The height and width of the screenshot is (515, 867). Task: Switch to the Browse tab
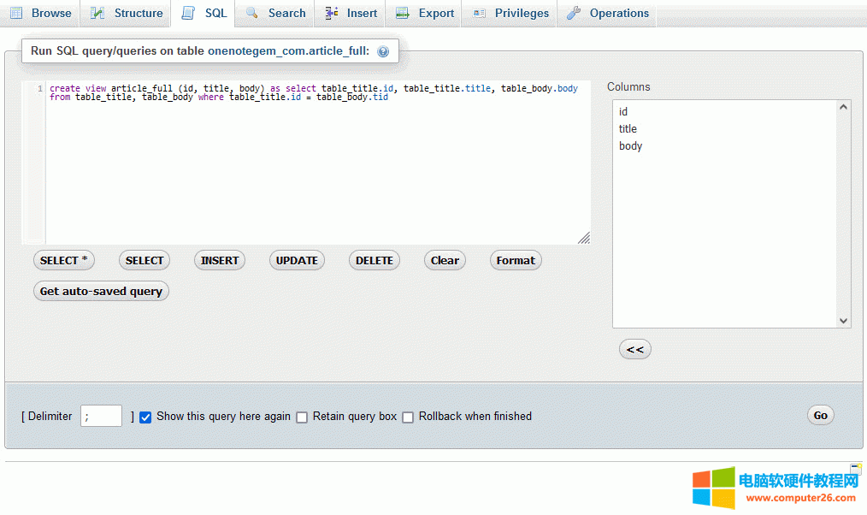[x=40, y=13]
